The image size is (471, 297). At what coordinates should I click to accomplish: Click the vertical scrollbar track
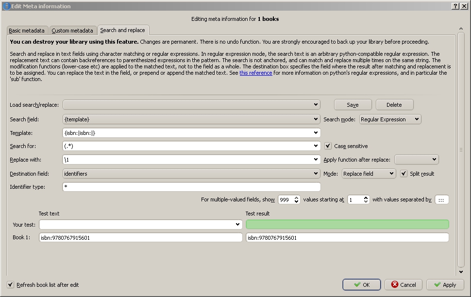coord(461,149)
